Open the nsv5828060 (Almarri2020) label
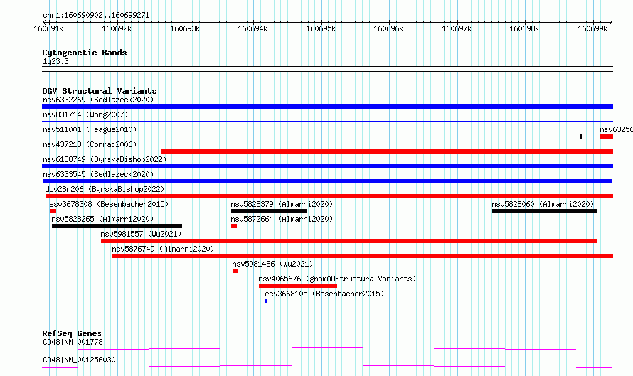Screen dimensions: 633x376 (543, 204)
